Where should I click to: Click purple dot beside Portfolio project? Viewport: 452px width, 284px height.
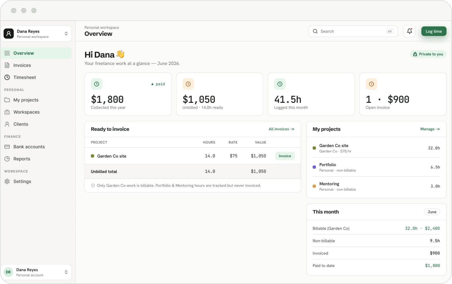pyautogui.click(x=314, y=167)
